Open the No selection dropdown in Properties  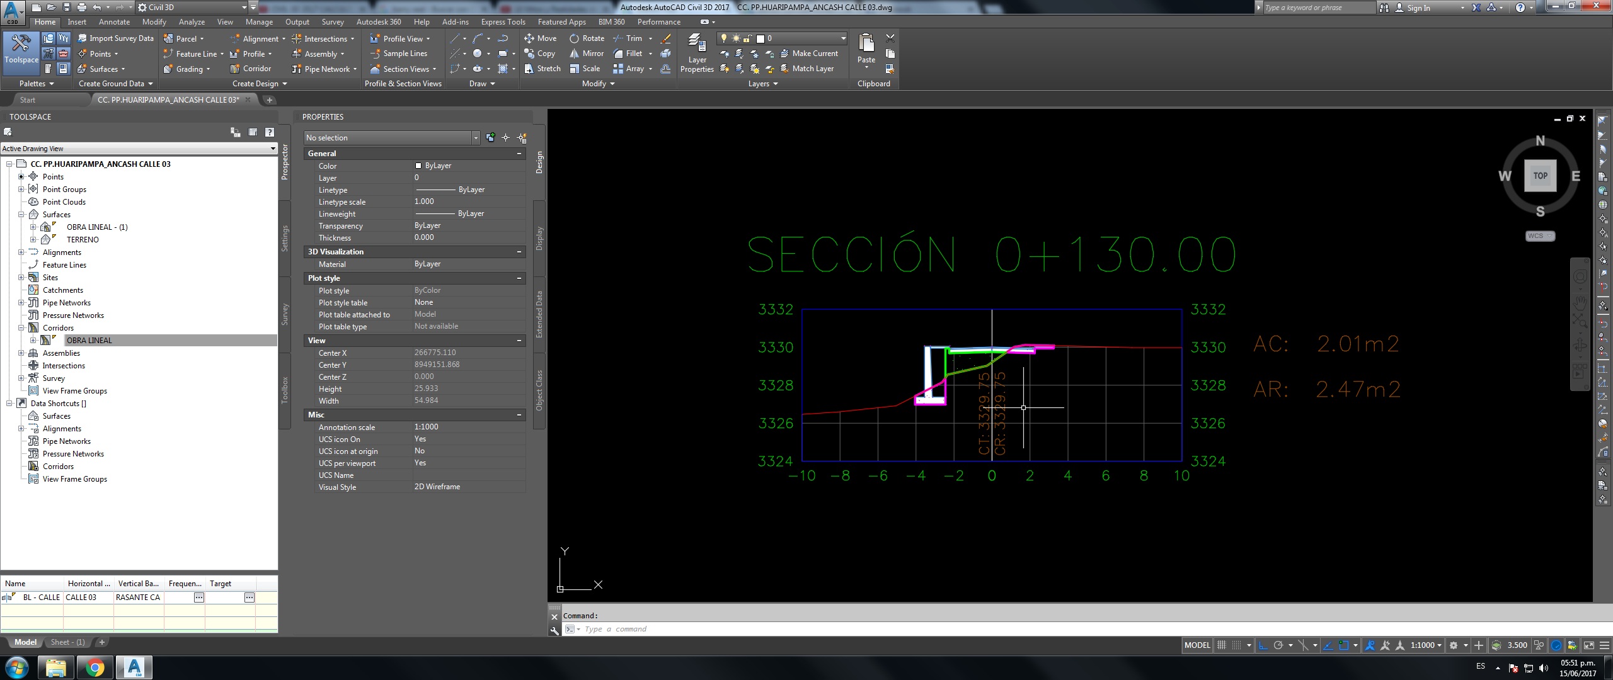476,137
